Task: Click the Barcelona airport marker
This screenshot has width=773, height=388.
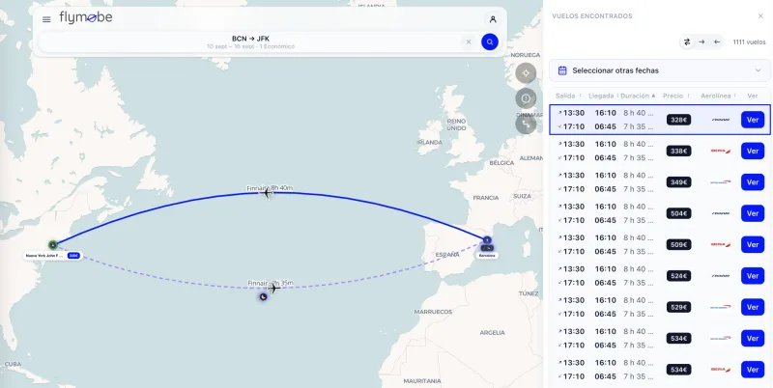Action: 487,240
